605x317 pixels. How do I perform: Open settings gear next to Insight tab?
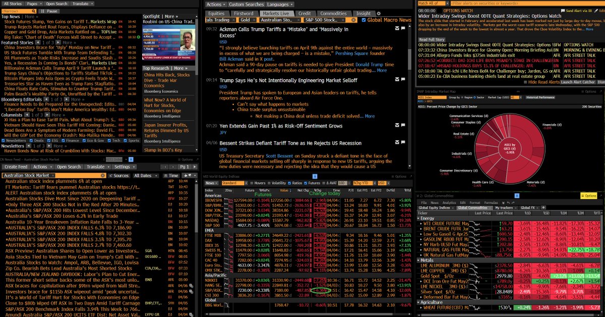coord(378,14)
